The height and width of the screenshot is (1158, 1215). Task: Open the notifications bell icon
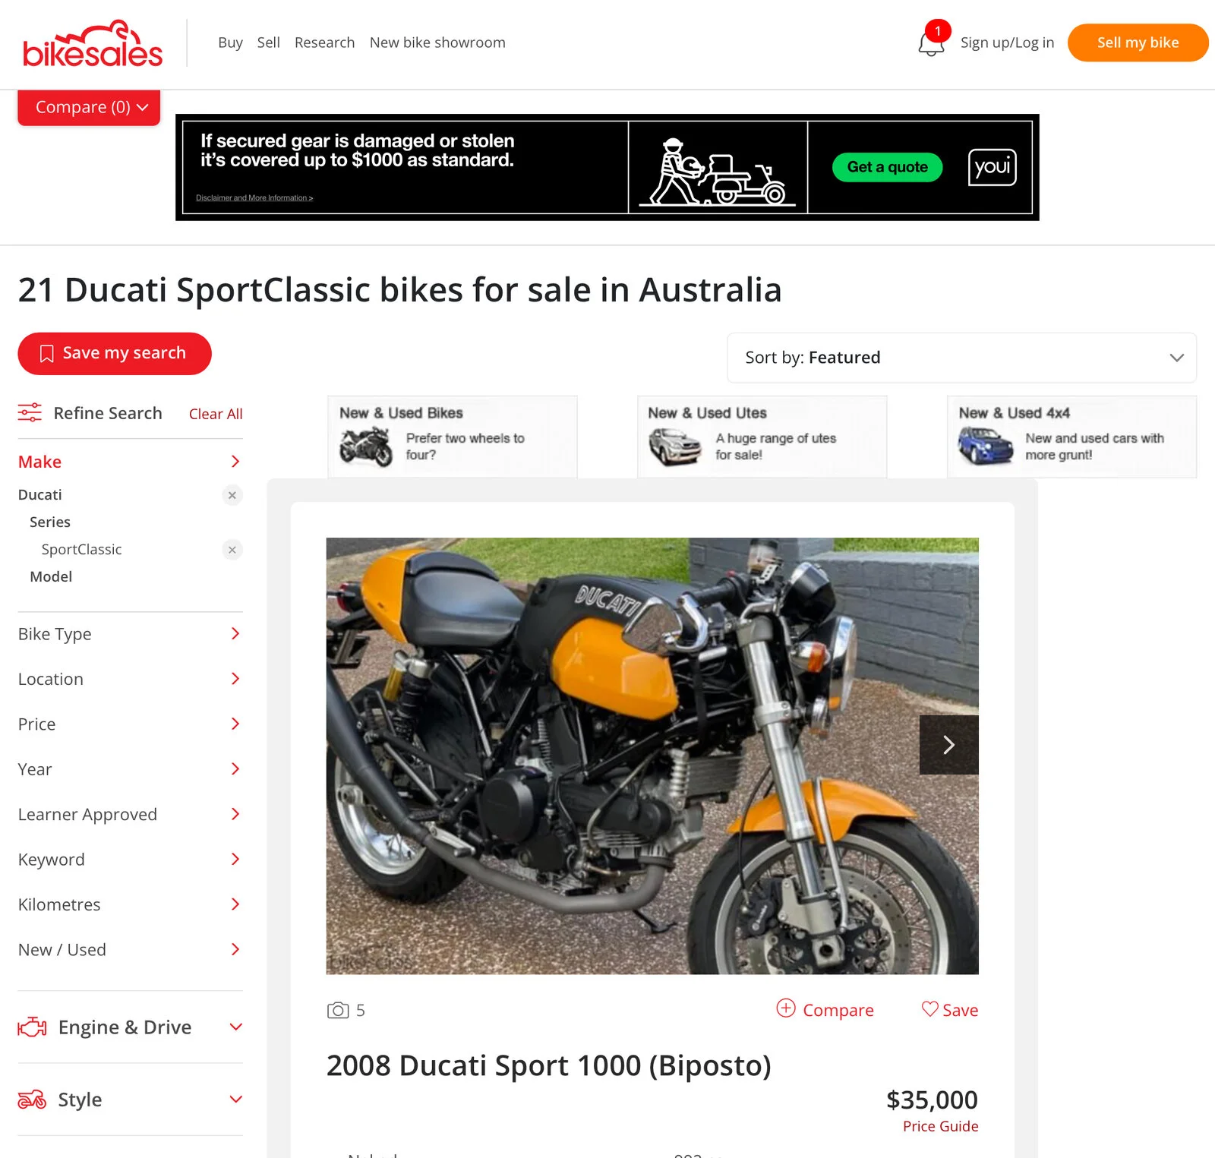click(931, 42)
